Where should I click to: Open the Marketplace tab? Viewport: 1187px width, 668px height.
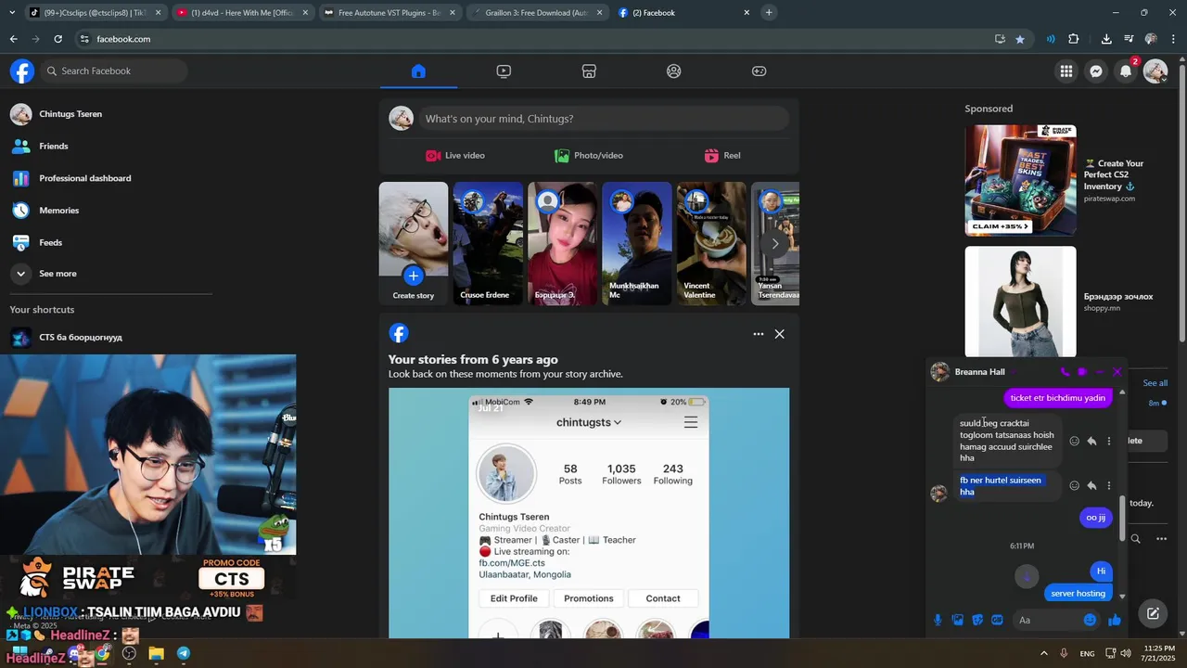pyautogui.click(x=589, y=71)
